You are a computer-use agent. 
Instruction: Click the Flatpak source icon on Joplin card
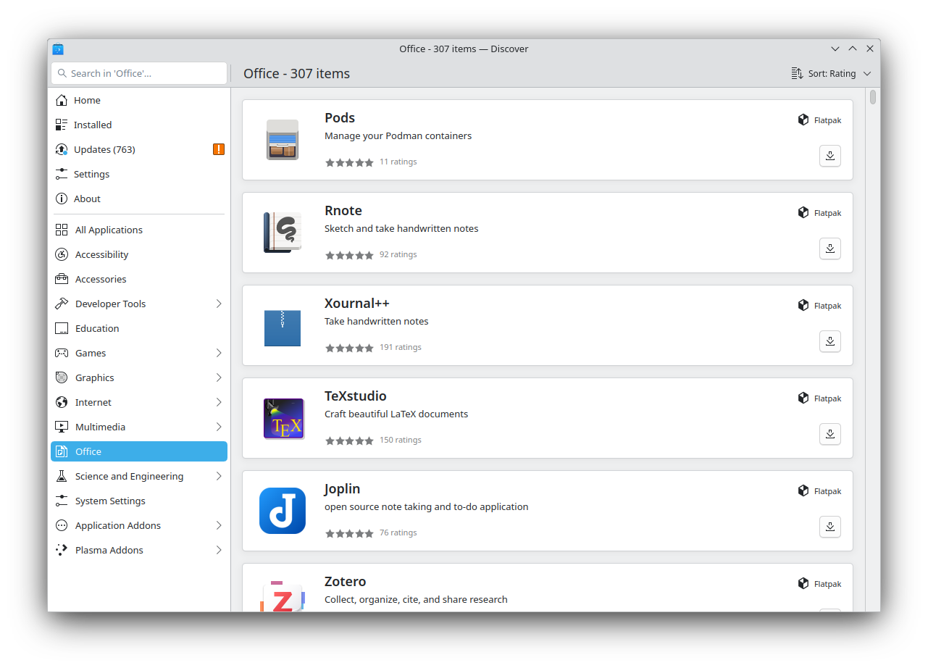(803, 490)
